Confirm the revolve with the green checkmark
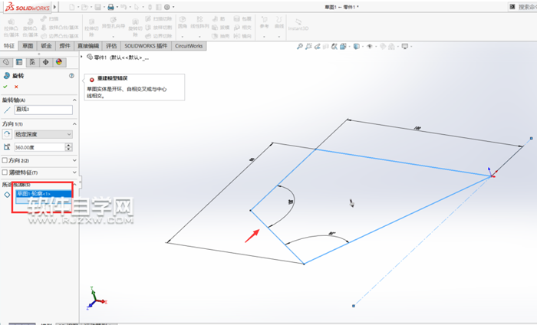This screenshot has height=325, width=537. (6, 87)
